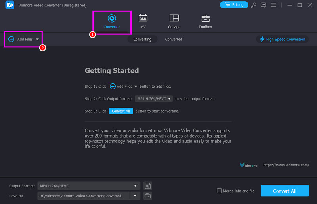Click the Pricing shopping cart button
Viewport: 317px width, 204px height.
[x=234, y=5]
